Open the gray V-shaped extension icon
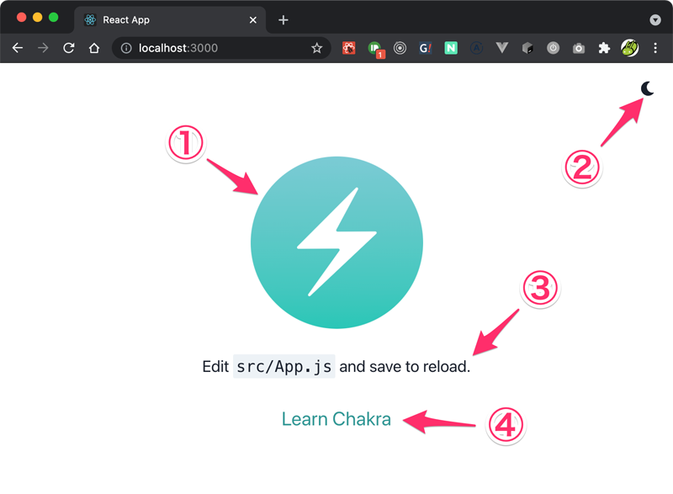Viewport: 673px width, 494px height. click(x=501, y=48)
